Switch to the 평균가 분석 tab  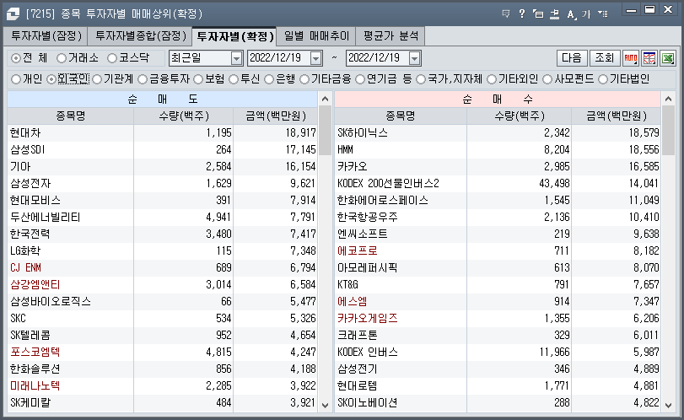click(x=390, y=35)
